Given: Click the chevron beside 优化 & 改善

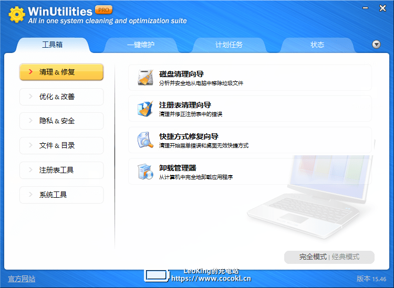Looking at the screenshot, I should coord(30,97).
